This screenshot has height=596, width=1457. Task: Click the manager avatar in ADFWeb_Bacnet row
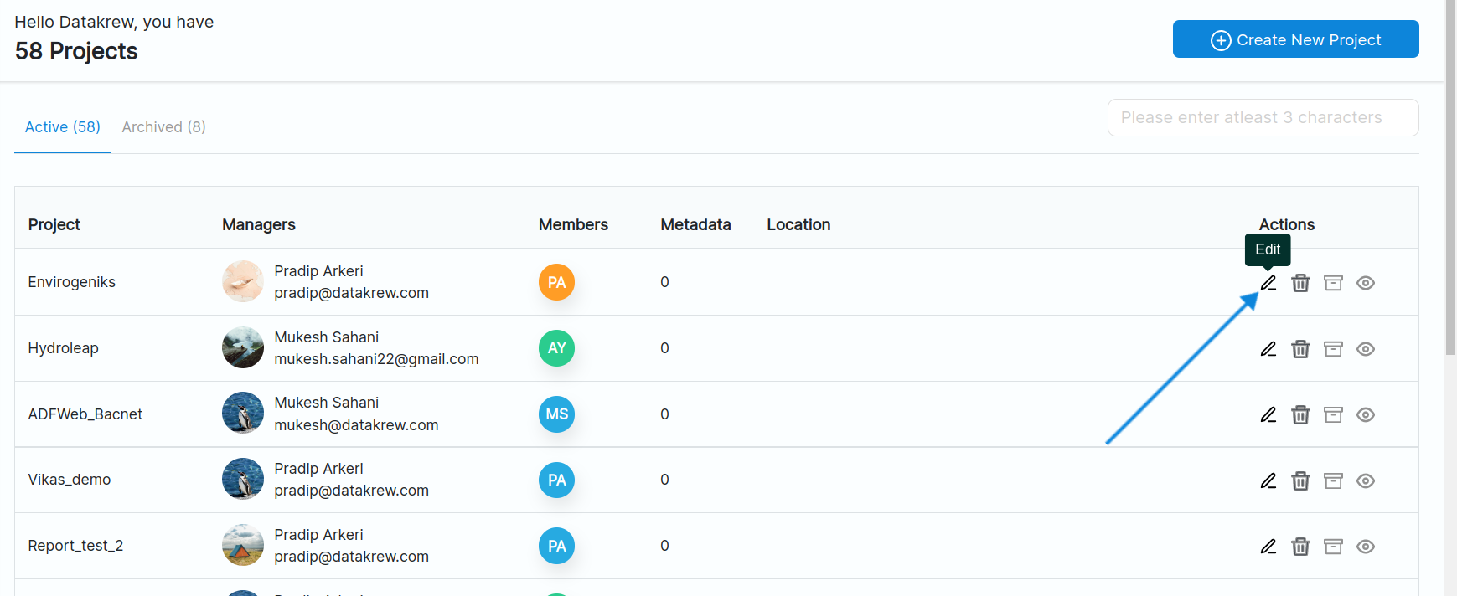tap(243, 413)
